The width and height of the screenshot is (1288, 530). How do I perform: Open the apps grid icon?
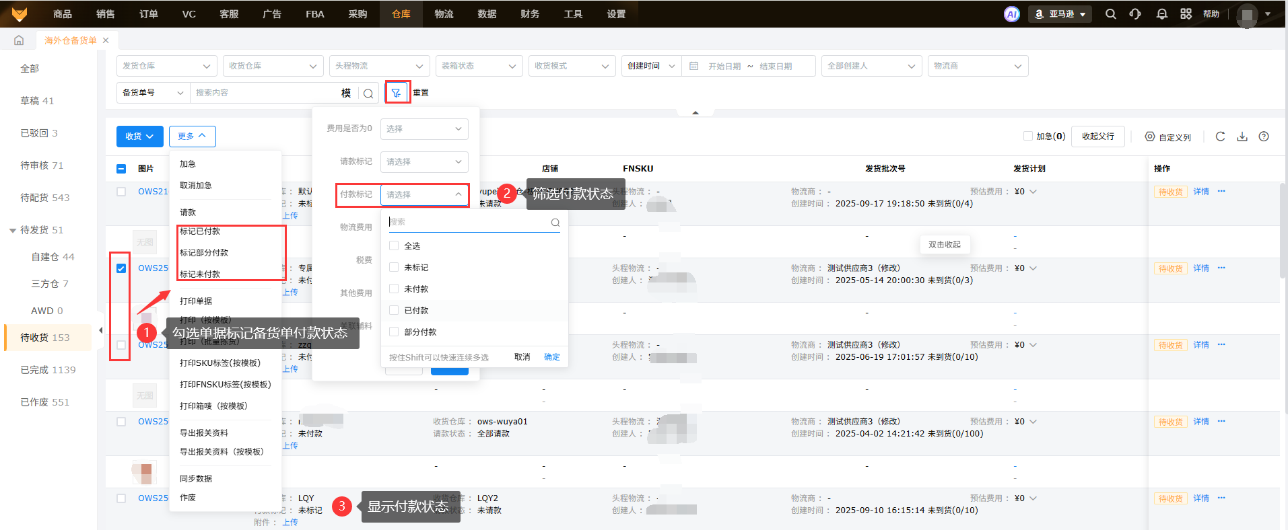click(1186, 14)
